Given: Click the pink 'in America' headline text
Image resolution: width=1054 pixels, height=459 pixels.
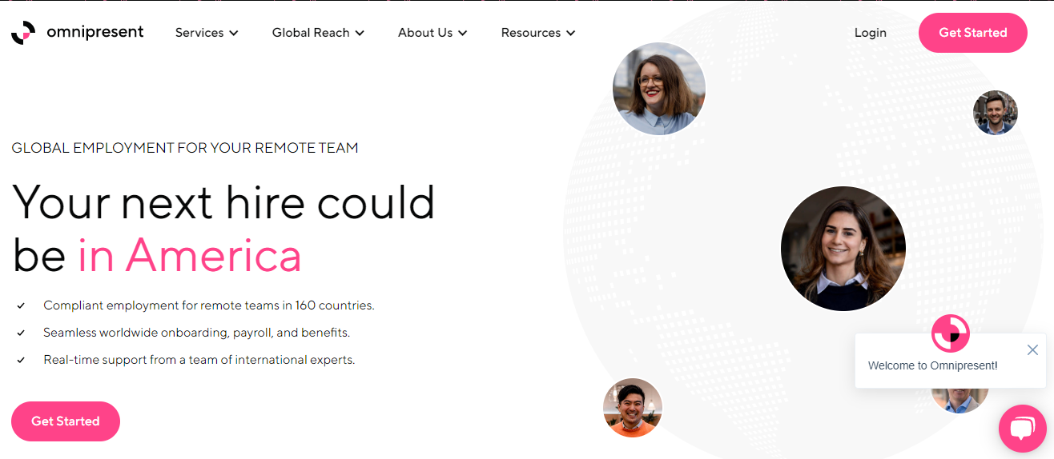Looking at the screenshot, I should (190, 256).
